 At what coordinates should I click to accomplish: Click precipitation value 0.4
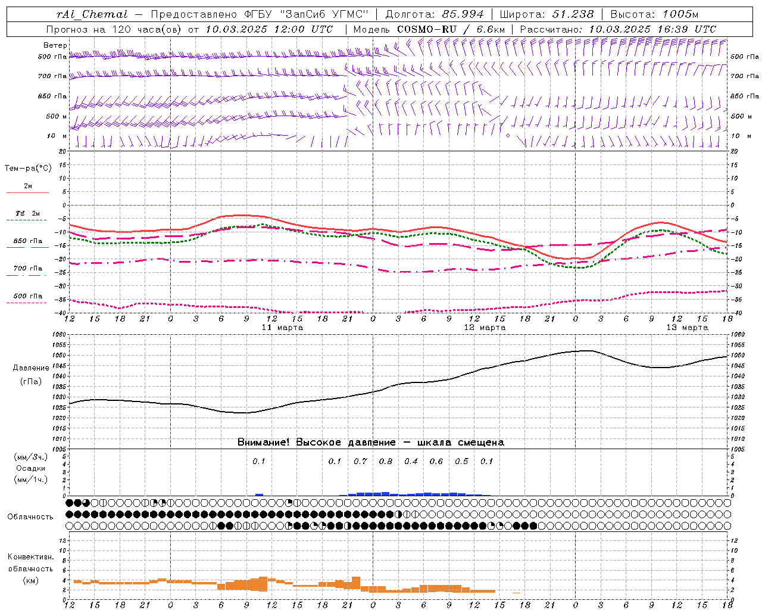[411, 461]
